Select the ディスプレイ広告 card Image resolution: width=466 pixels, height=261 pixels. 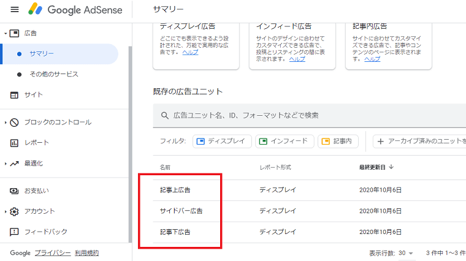(196, 46)
